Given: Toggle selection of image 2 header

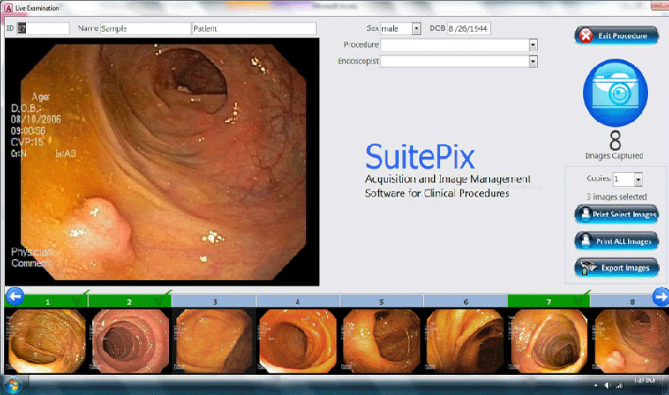Looking at the screenshot, I should (x=130, y=300).
